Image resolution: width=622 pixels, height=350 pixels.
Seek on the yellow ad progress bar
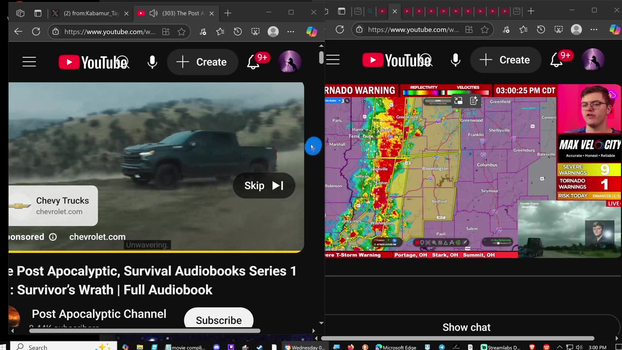[x=156, y=251]
